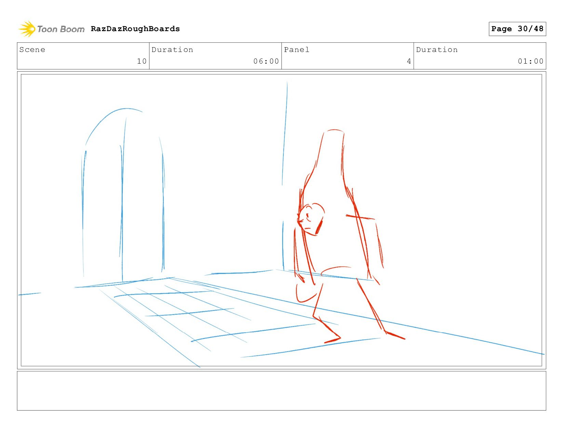Click panel duration value 01:00
The image size is (564, 436).
click(x=531, y=61)
